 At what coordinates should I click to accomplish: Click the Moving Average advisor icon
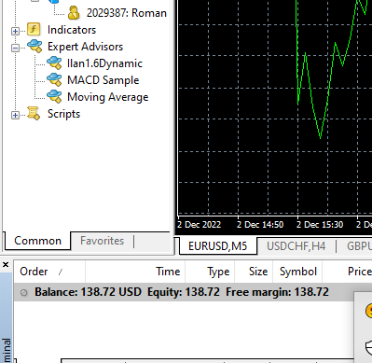click(54, 97)
